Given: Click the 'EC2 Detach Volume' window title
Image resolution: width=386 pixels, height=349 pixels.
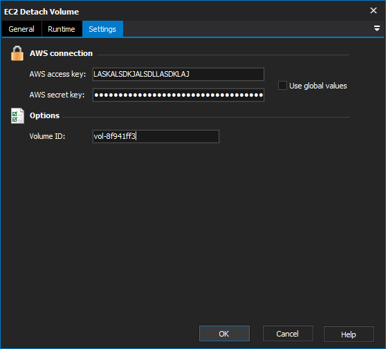Looking at the screenshot, I should [42, 12].
